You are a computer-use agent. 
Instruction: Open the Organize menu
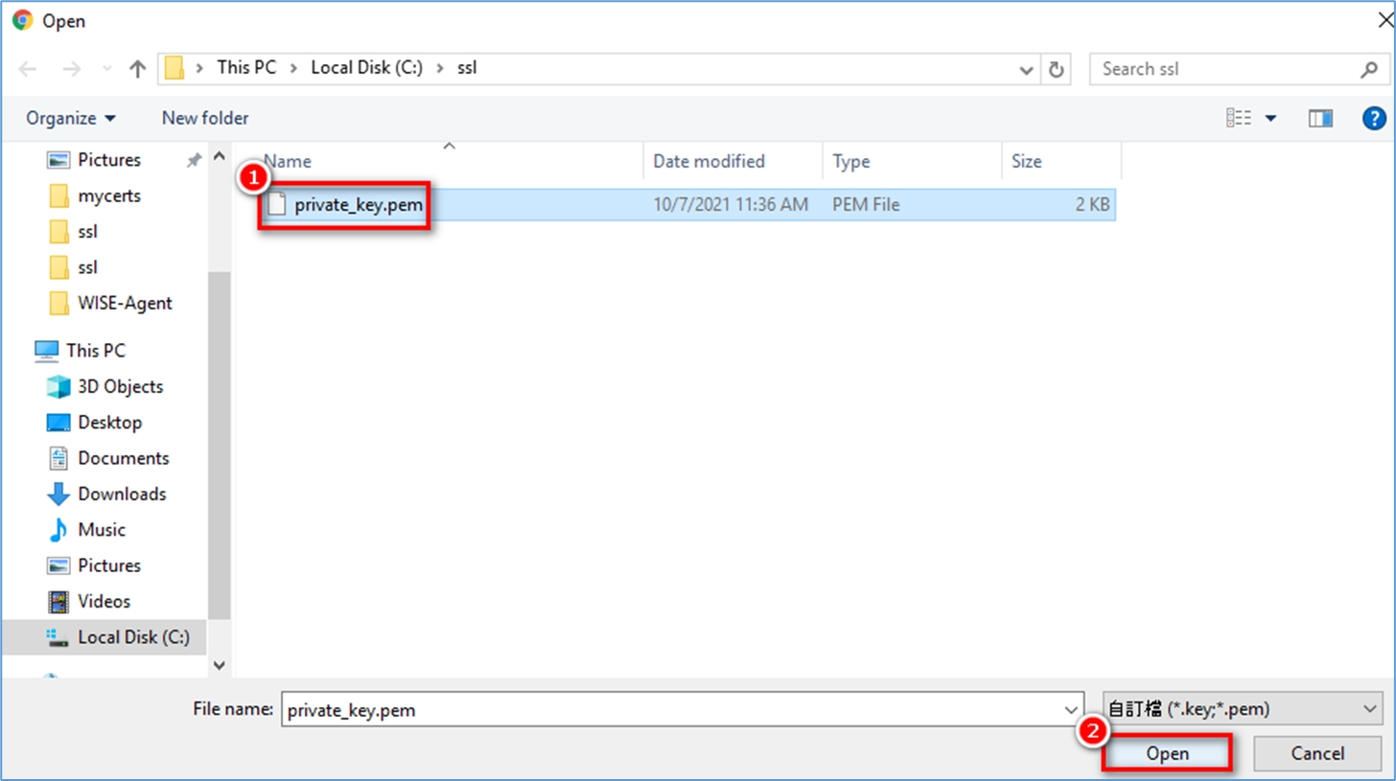click(x=70, y=118)
